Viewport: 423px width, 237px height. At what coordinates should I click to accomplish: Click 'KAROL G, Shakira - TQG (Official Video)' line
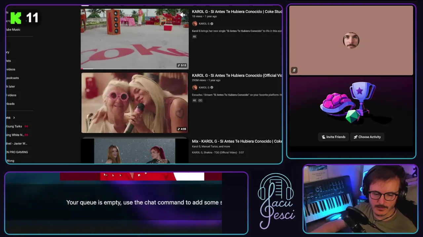coord(218,152)
